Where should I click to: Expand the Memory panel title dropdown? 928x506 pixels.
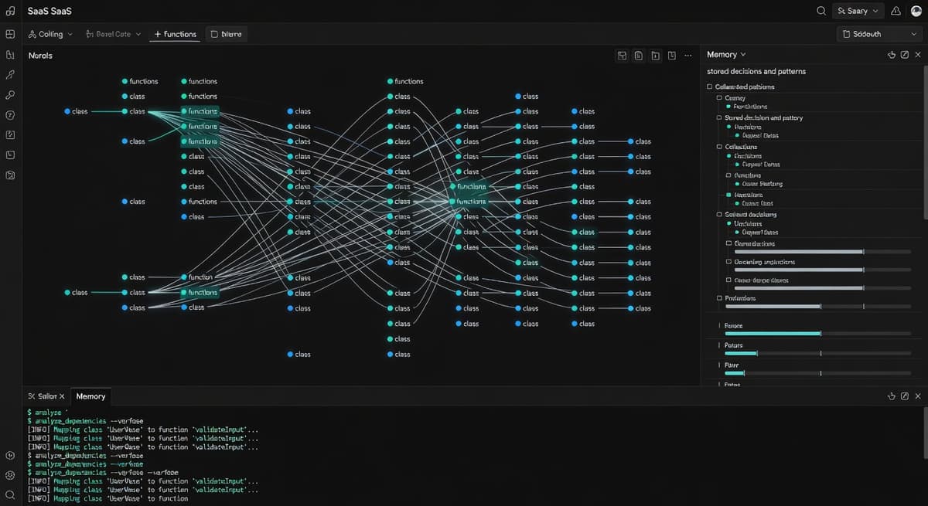(726, 55)
